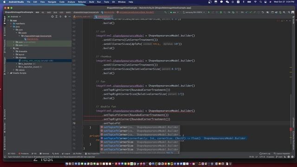
Task: Click editor vertical scrollbar error stripe
Action: click(291, 129)
